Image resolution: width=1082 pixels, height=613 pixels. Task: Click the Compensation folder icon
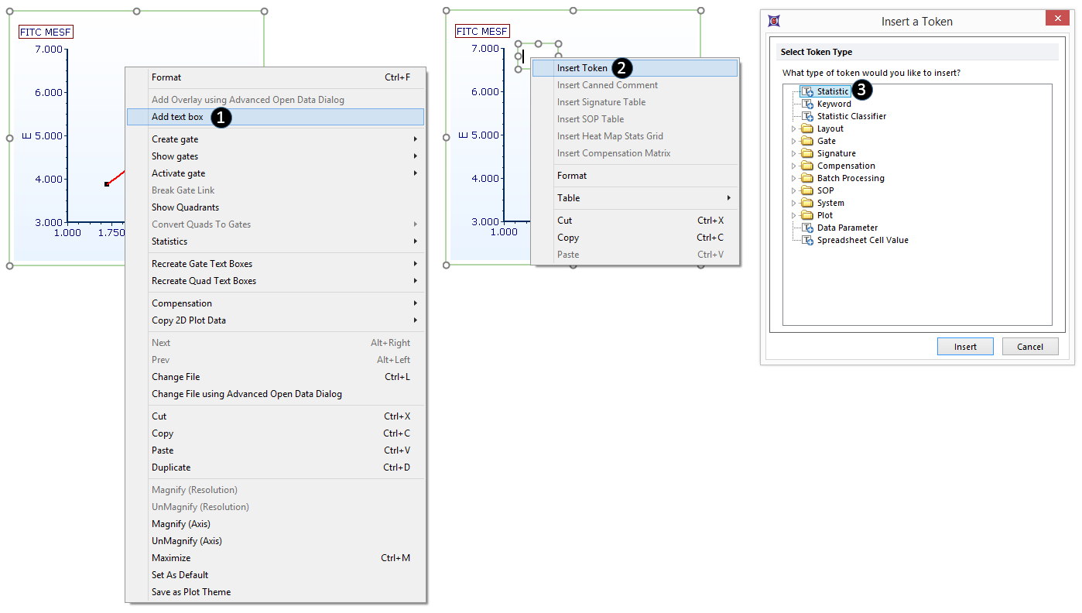pos(806,166)
